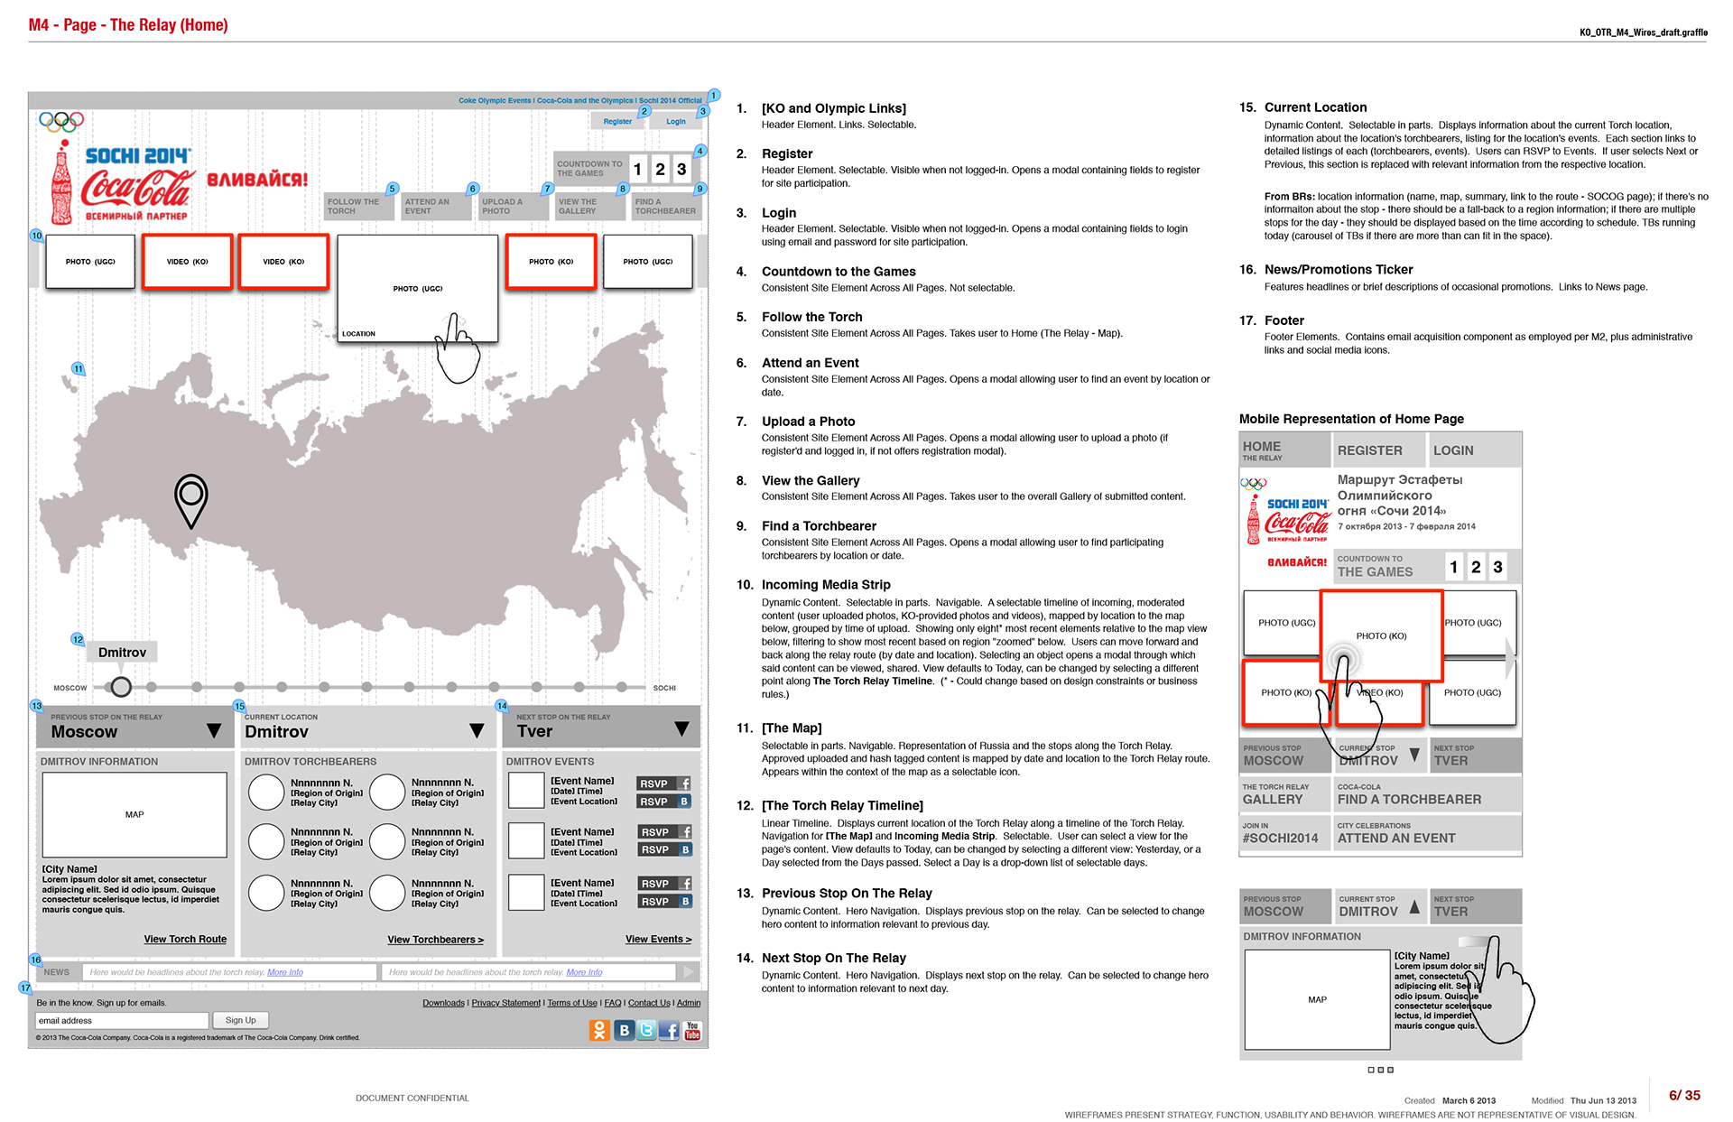Click More Info in first news headline
Screen dimensions: 1733x1122
coord(285,972)
